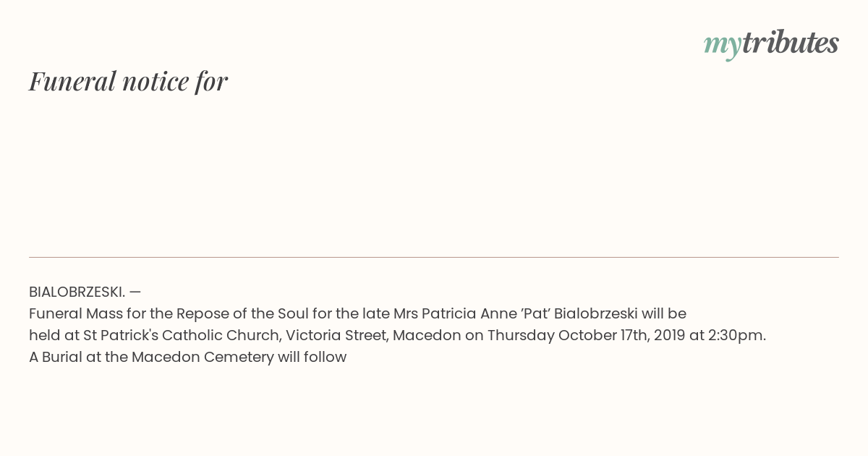Click the green "my" part of the logo
868x456 pixels.
click(722, 45)
